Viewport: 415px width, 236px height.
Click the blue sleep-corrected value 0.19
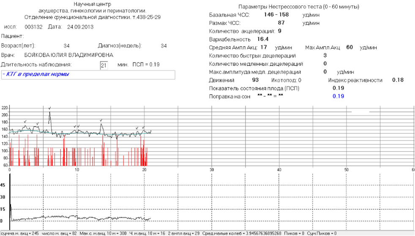tap(338, 96)
